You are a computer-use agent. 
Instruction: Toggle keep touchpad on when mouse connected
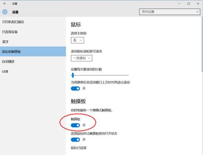point(75,140)
